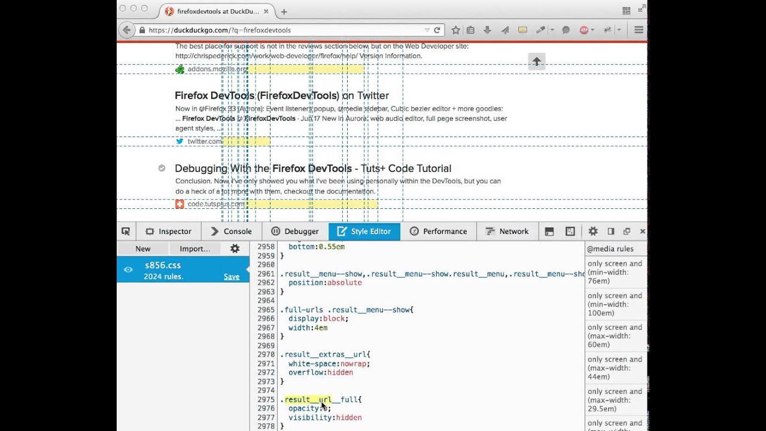This screenshot has width=766, height=431.
Task: Expand the bug extension dropdown arrow
Action: pos(618,30)
